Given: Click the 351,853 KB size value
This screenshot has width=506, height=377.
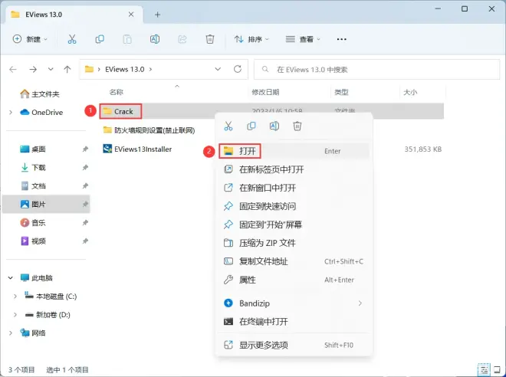Looking at the screenshot, I should (x=422, y=149).
